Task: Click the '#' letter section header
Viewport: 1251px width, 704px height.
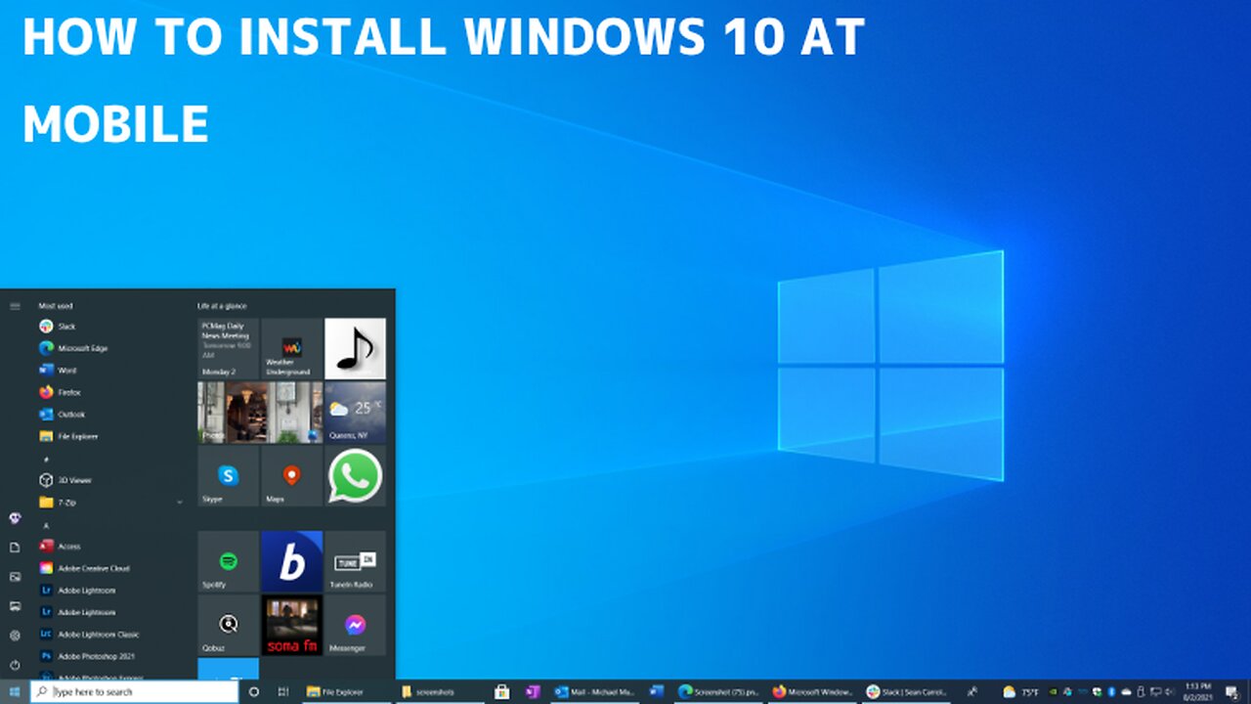Action: pyautogui.click(x=45, y=459)
